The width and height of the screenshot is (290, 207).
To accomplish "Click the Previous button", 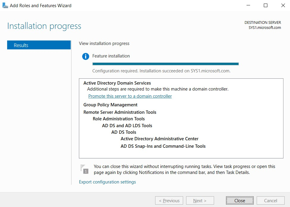I will click(169, 200).
